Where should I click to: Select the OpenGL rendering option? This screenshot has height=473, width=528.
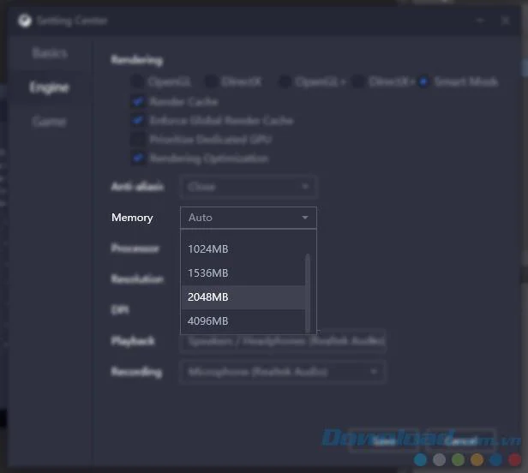(137, 81)
